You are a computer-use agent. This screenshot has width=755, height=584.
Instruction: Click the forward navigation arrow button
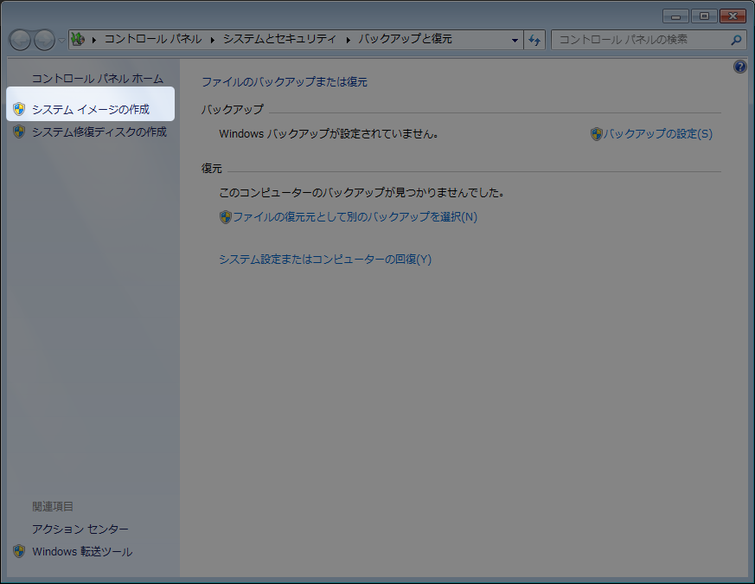44,40
